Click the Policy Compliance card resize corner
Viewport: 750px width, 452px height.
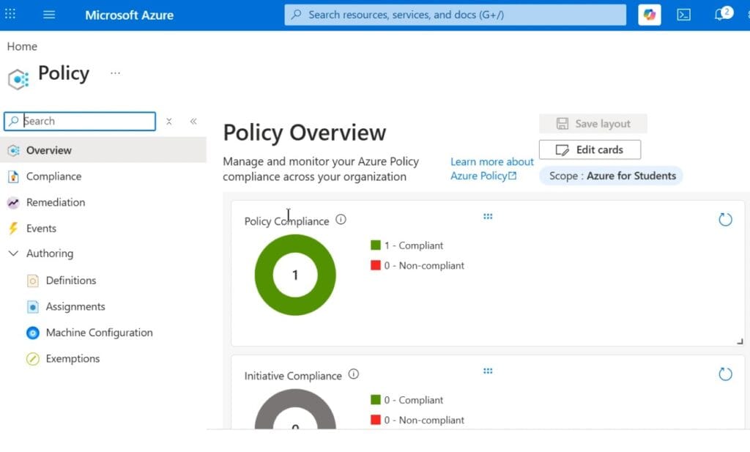(740, 341)
